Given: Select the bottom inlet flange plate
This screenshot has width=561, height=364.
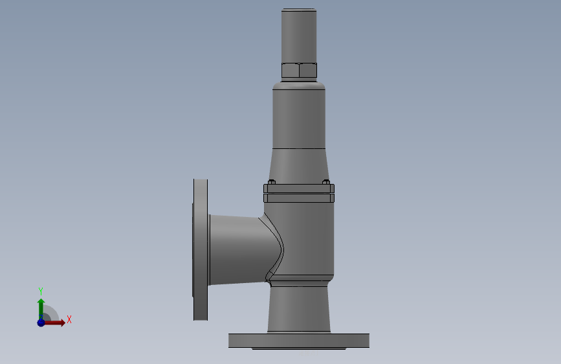Looking at the screenshot, I should click(299, 341).
